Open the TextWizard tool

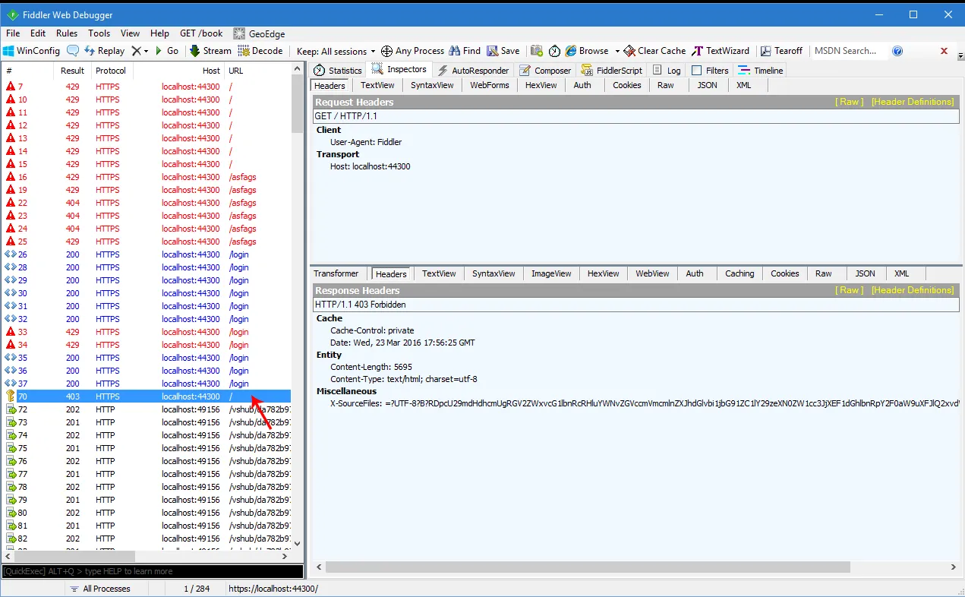pyautogui.click(x=720, y=51)
